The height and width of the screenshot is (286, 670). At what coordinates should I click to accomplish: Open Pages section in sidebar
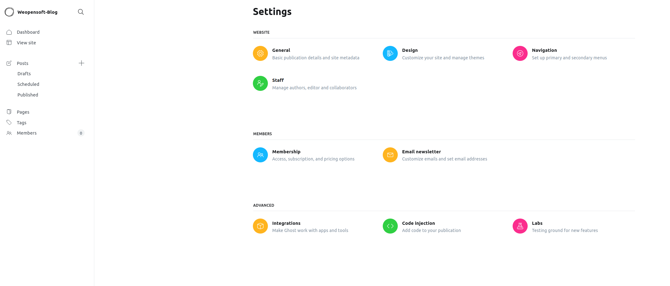tap(23, 112)
